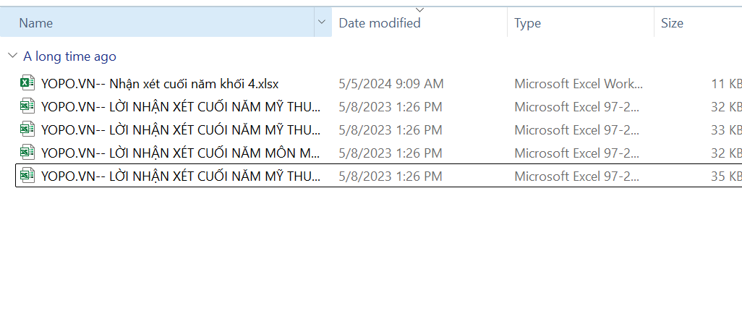Image resolution: width=742 pixels, height=324 pixels.
Task: Click the Excel icon of the MÔN M file
Action: [27, 153]
